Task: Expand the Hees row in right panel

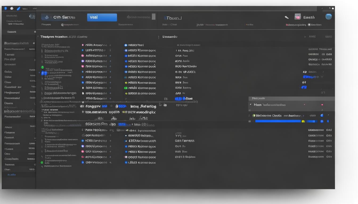Action: [x=250, y=105]
